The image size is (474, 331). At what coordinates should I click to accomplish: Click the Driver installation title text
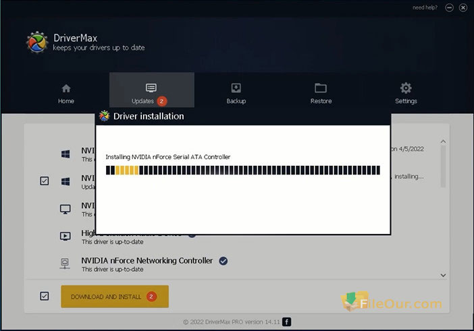click(x=149, y=116)
